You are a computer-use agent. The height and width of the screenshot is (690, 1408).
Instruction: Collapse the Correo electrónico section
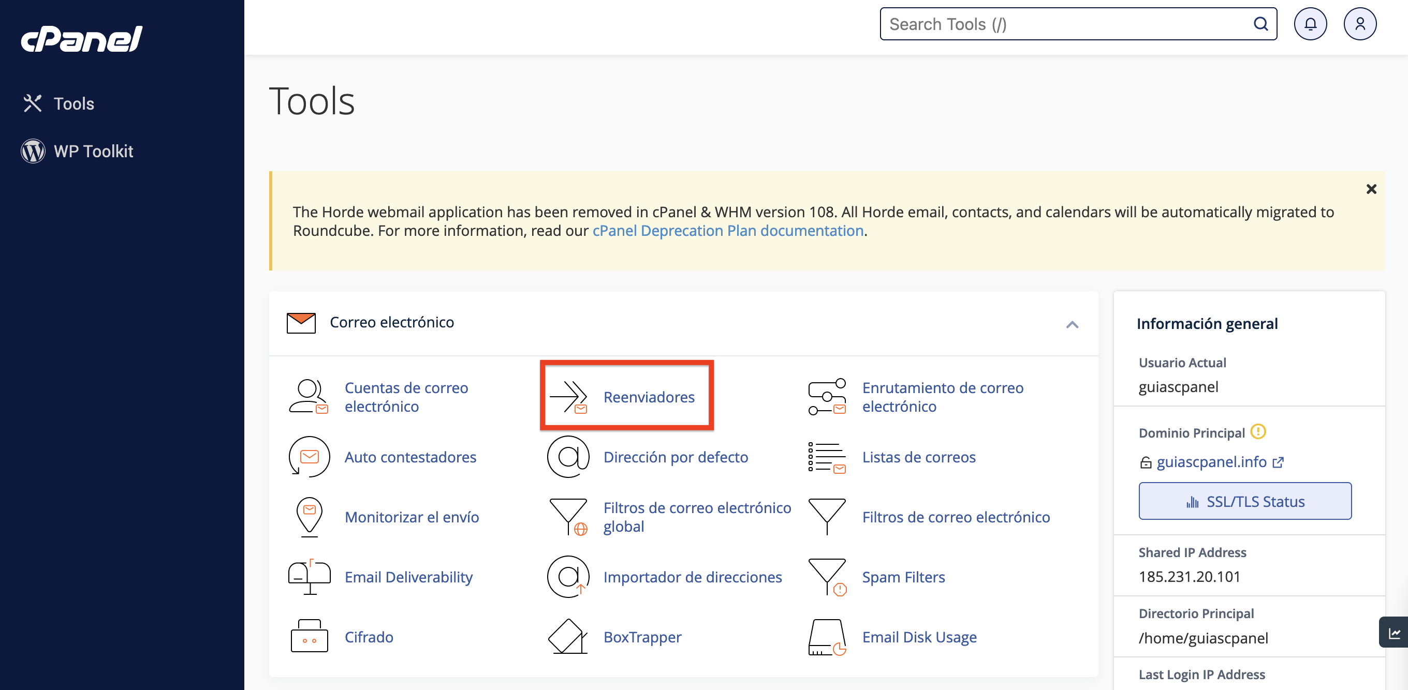click(x=1072, y=324)
